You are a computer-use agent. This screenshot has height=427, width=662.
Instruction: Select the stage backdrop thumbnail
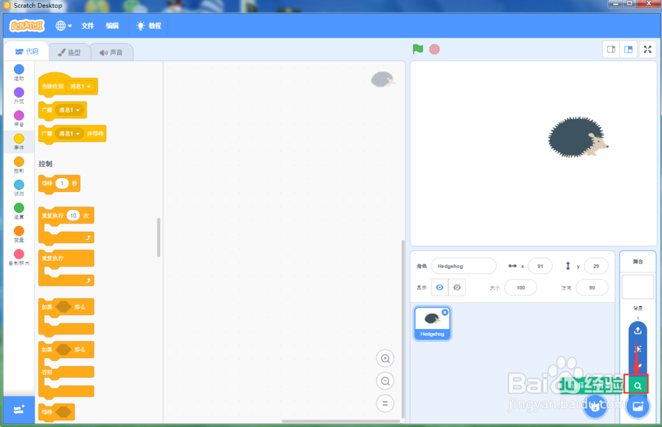coord(638,287)
